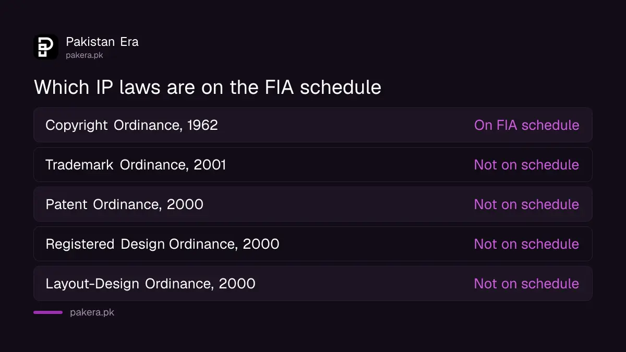Click the Pakistan Era logo icon

click(46, 47)
